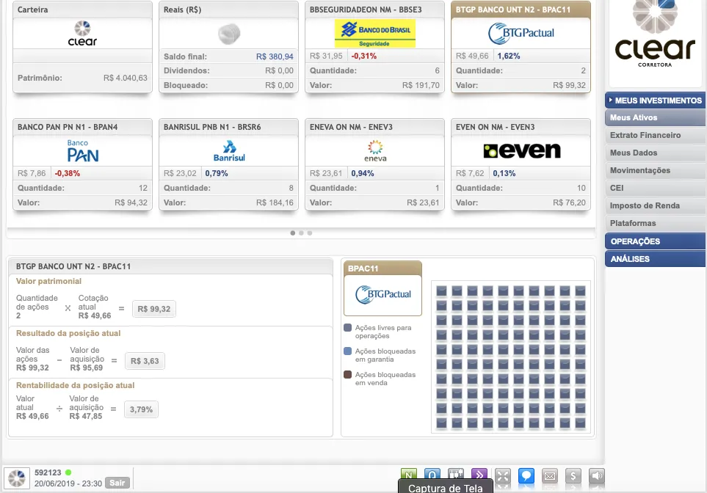Click the purple double-arrow icon

479,475
